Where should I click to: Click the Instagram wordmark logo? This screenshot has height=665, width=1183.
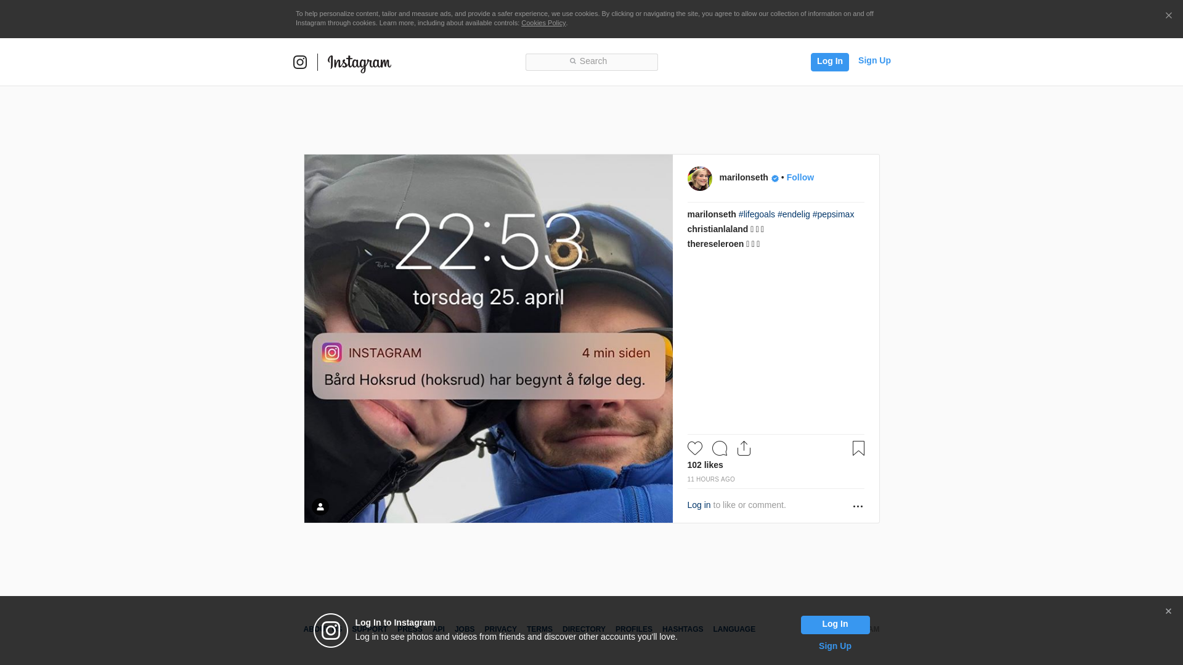[359, 63]
